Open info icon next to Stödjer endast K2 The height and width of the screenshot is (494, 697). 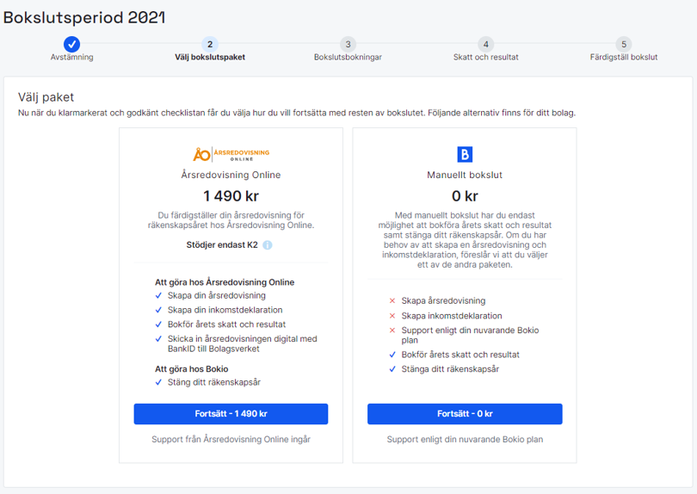coord(267,245)
